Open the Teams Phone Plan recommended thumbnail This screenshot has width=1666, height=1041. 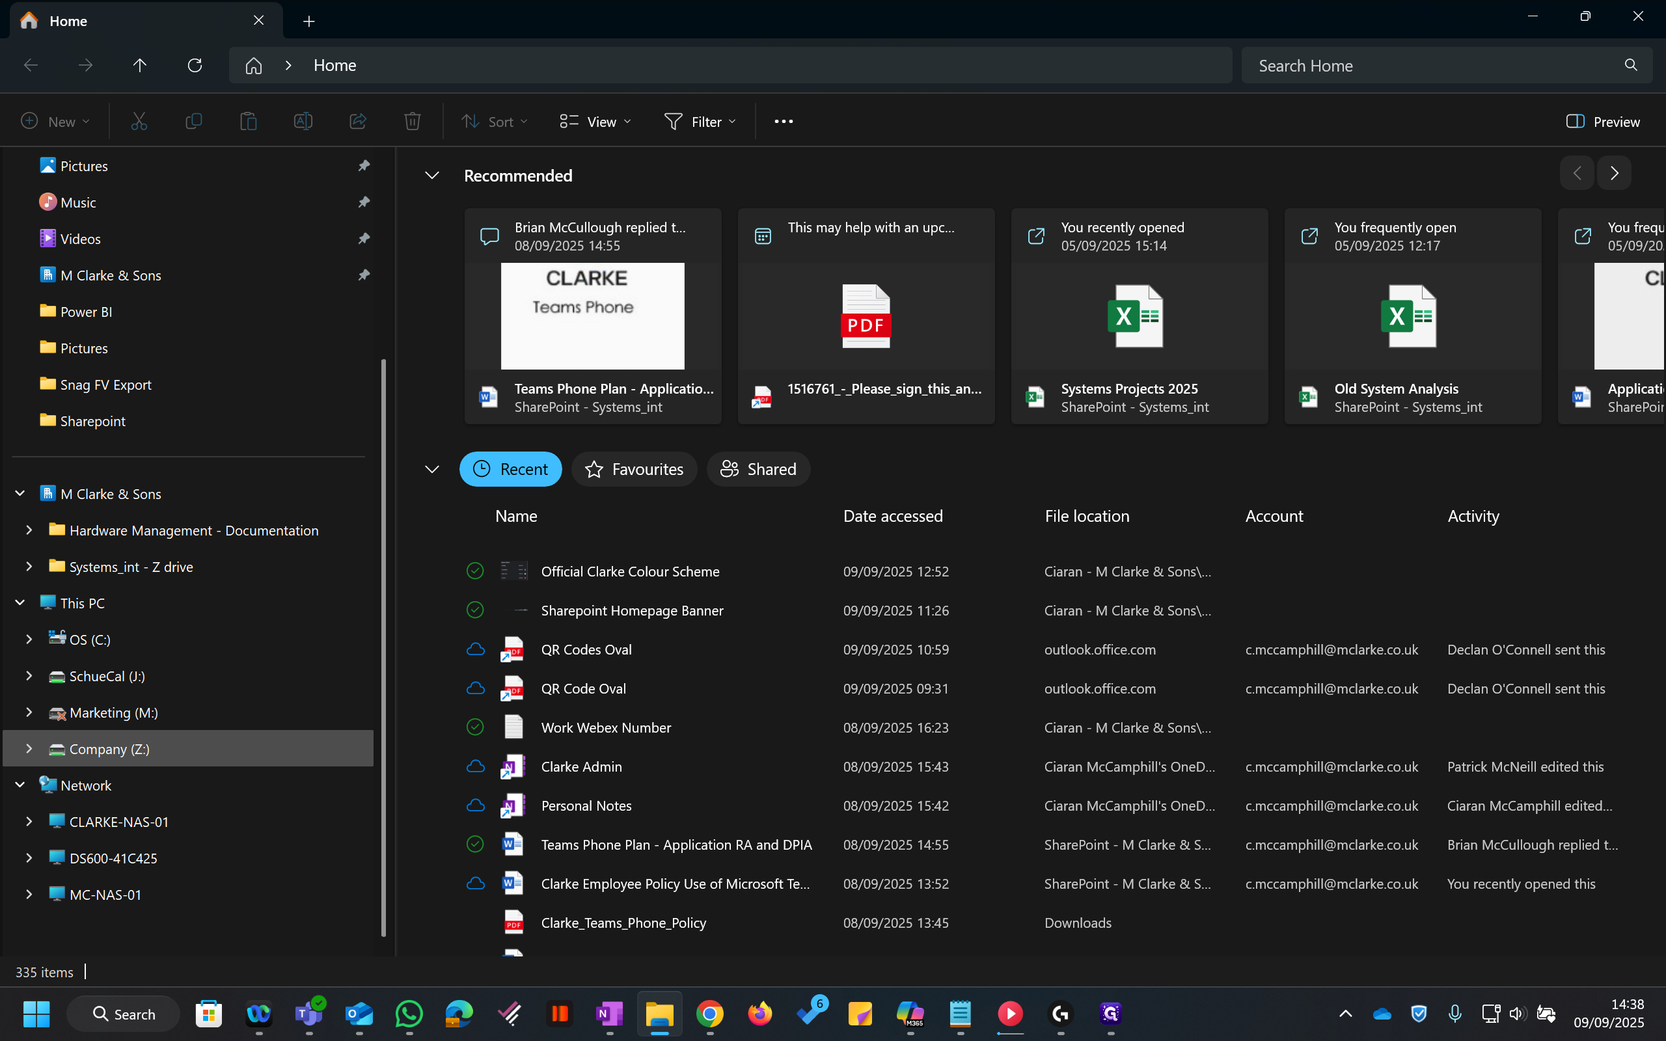coord(592,316)
